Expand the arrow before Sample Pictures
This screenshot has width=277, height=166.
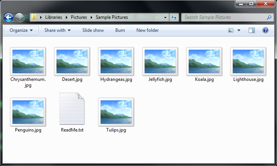pos(92,17)
